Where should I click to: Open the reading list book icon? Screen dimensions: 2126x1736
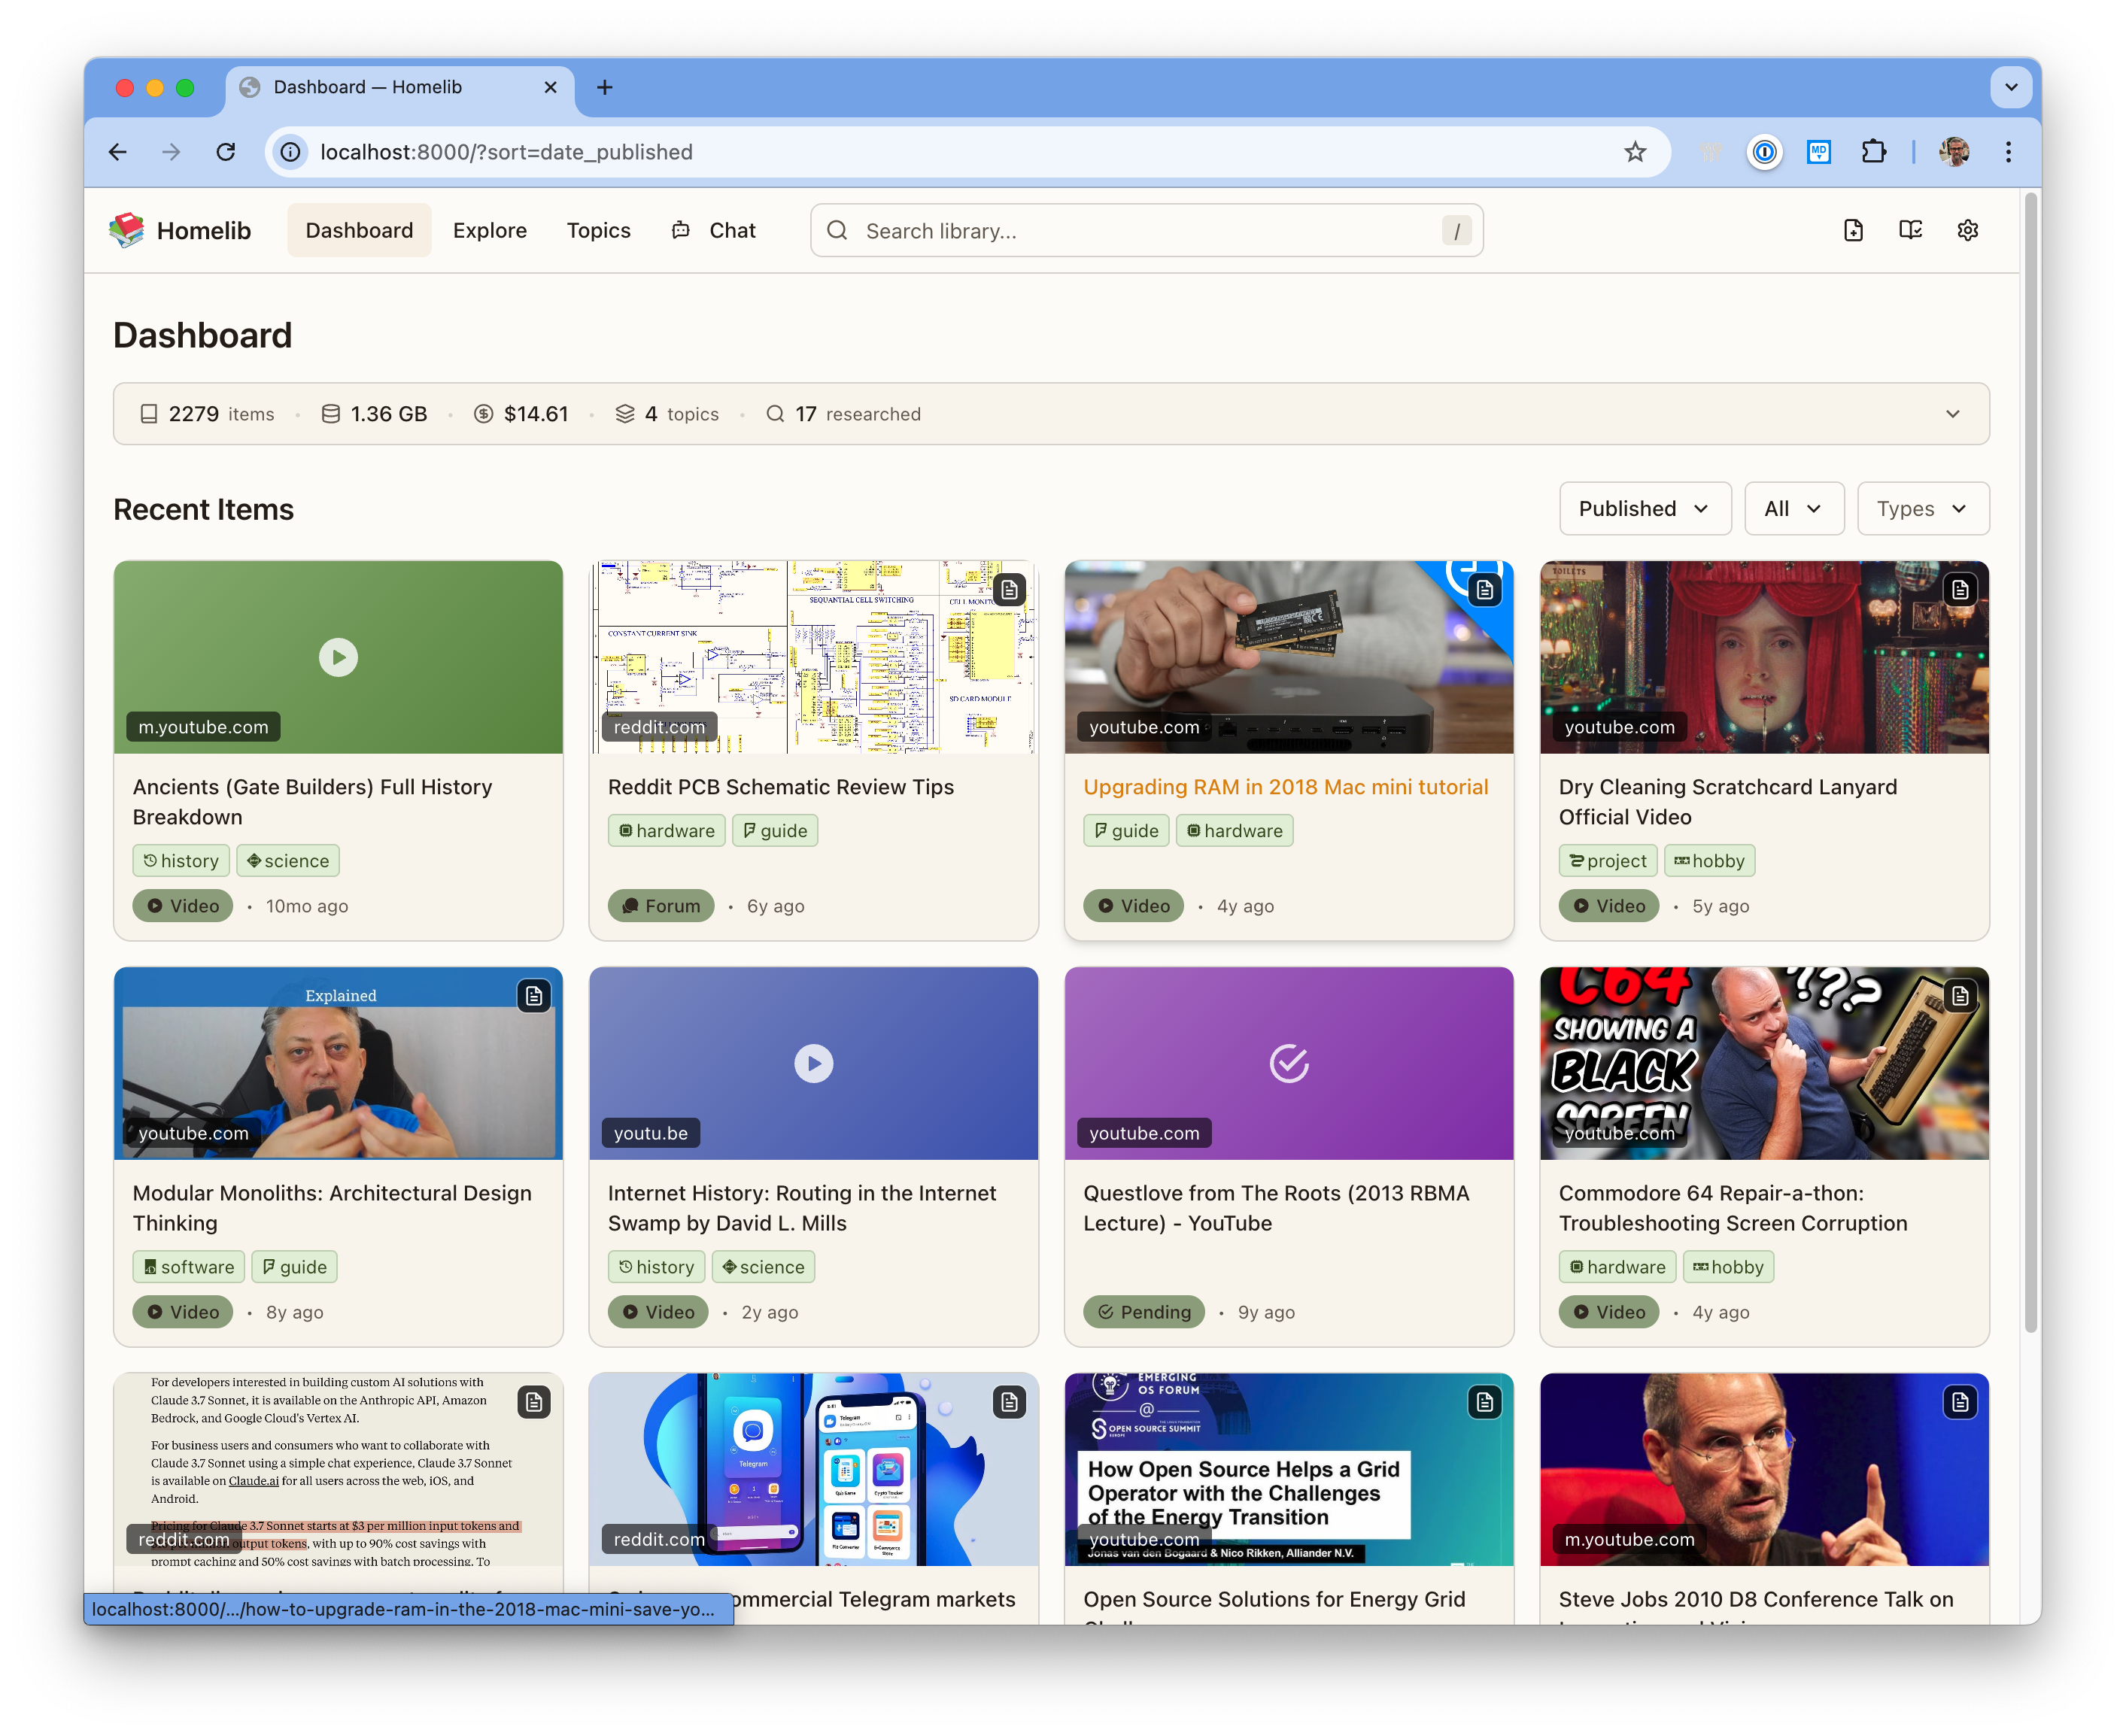[1910, 231]
